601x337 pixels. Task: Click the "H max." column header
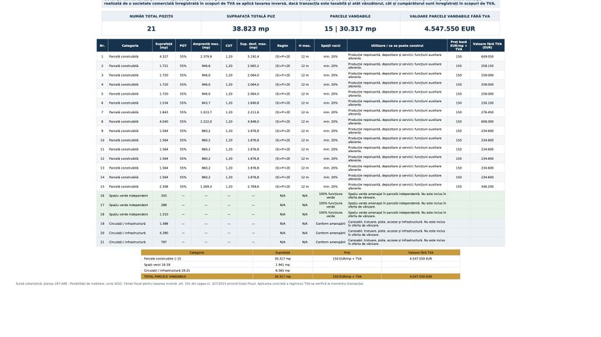[x=305, y=45]
